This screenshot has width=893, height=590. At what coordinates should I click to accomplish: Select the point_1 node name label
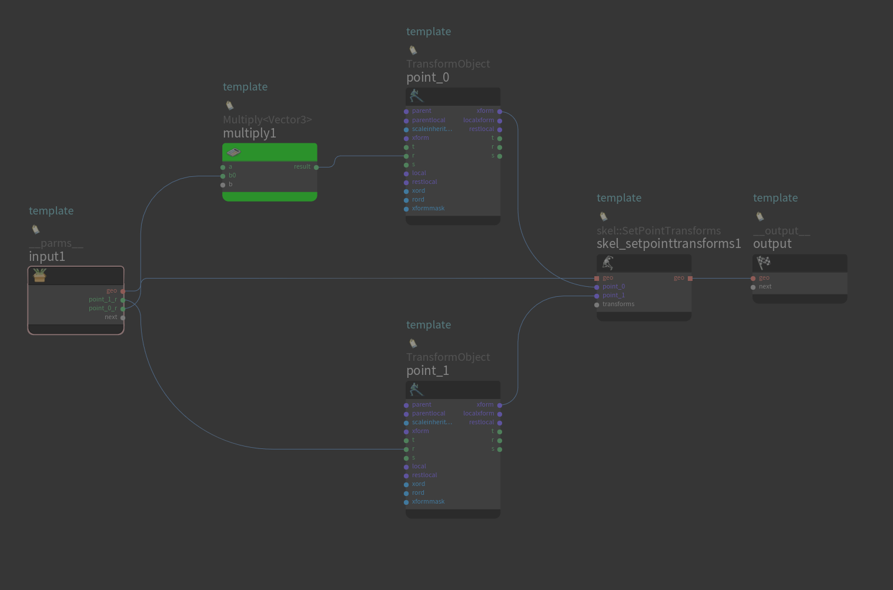(x=428, y=371)
